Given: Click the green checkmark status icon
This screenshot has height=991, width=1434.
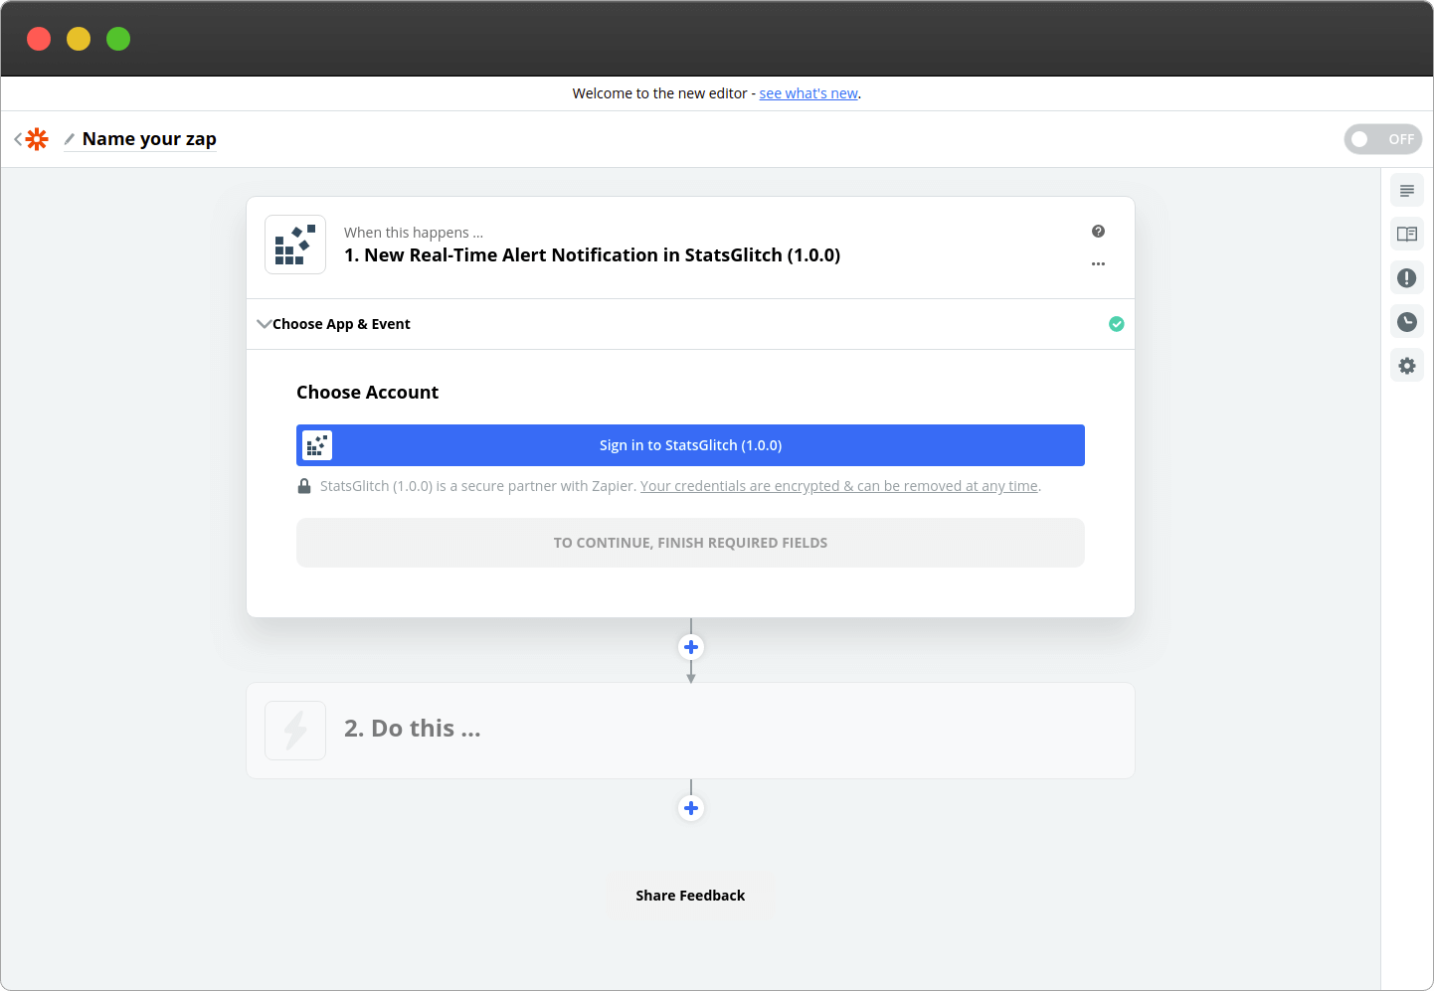Looking at the screenshot, I should (1117, 324).
